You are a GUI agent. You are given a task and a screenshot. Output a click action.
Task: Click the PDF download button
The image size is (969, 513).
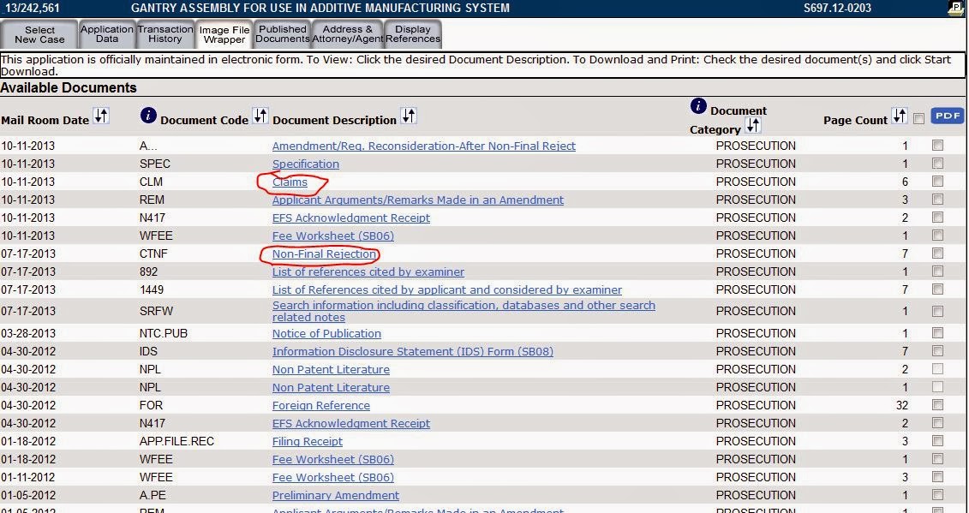[x=947, y=116]
